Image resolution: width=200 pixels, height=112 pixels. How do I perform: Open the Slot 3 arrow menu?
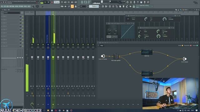point(2,23)
